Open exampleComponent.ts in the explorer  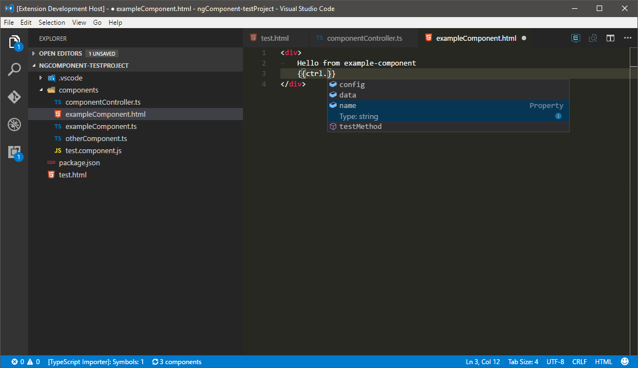pyautogui.click(x=136, y=127)
